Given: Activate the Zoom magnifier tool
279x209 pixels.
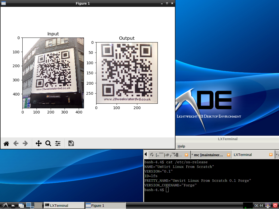Looking at the screenshot, I should pos(48,143).
